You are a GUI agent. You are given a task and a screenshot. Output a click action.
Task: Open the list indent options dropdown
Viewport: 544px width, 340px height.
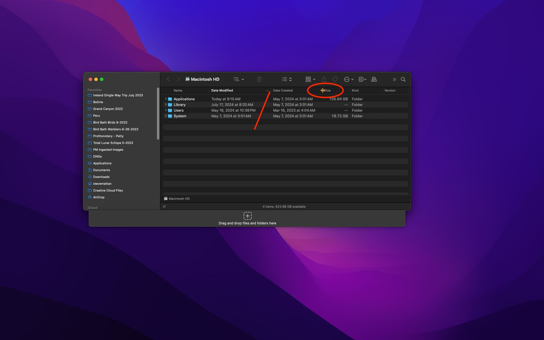(x=239, y=79)
